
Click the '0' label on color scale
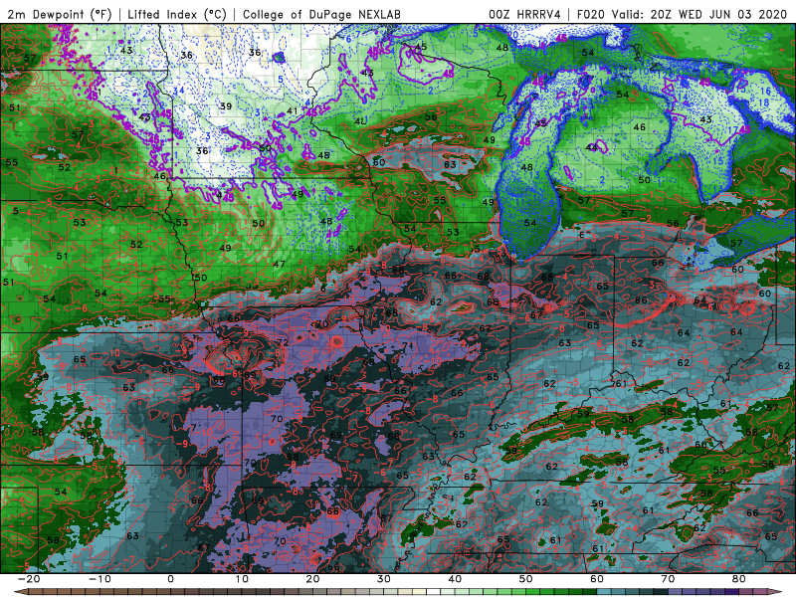(x=170, y=579)
